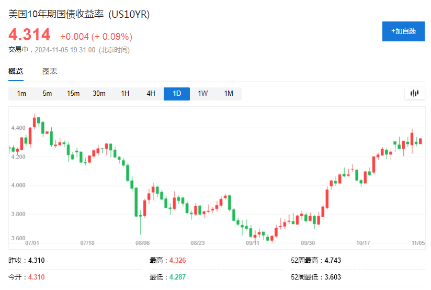Set chart interval to 4H
The height and width of the screenshot is (290, 431).
[x=151, y=94]
